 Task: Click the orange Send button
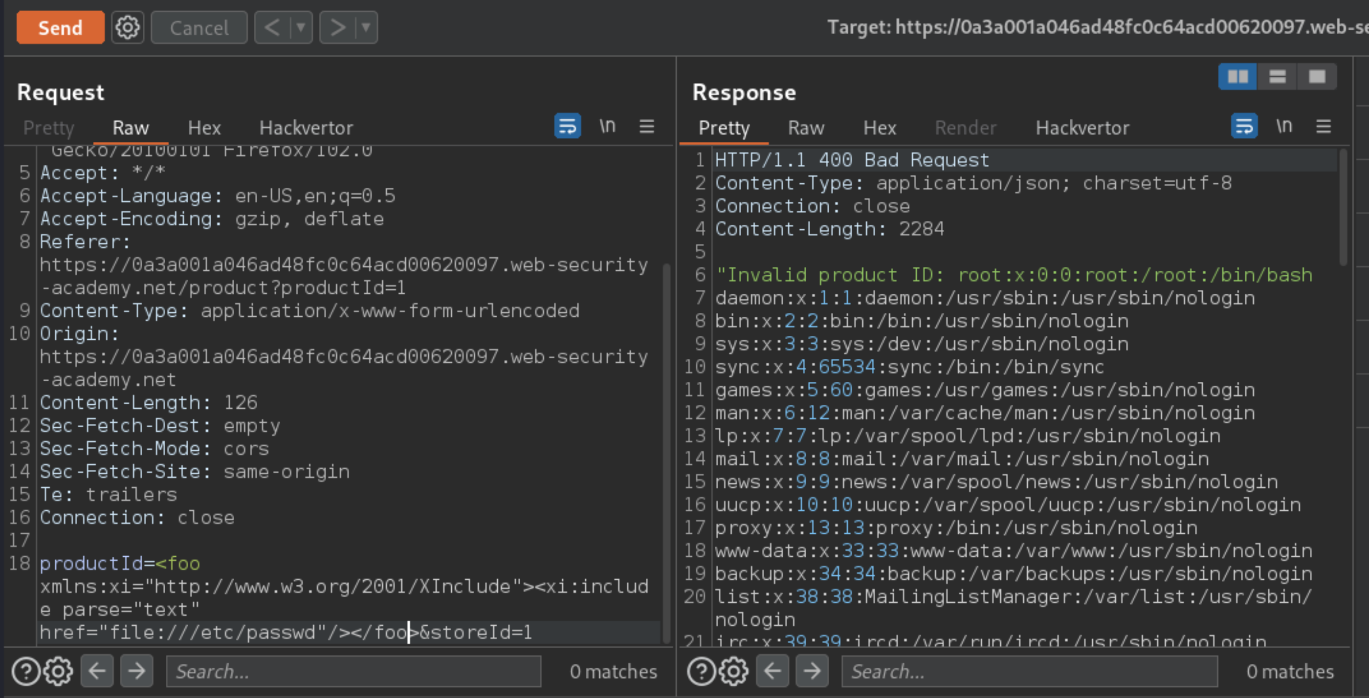[60, 28]
